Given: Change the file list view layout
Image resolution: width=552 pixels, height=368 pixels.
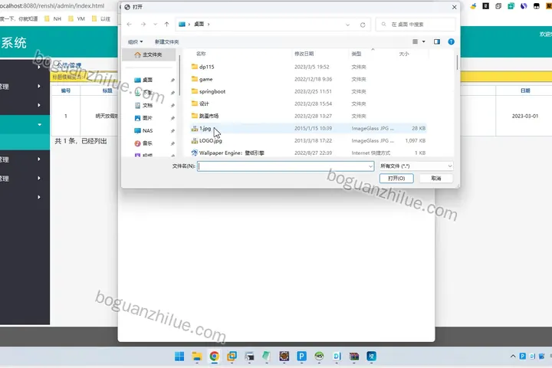Looking at the screenshot, I should tap(416, 41).
